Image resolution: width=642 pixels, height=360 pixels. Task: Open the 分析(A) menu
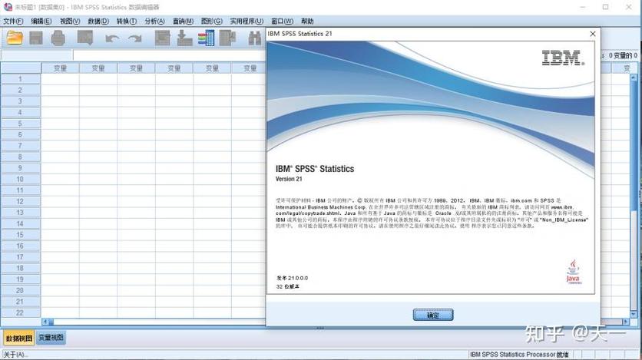[155, 21]
